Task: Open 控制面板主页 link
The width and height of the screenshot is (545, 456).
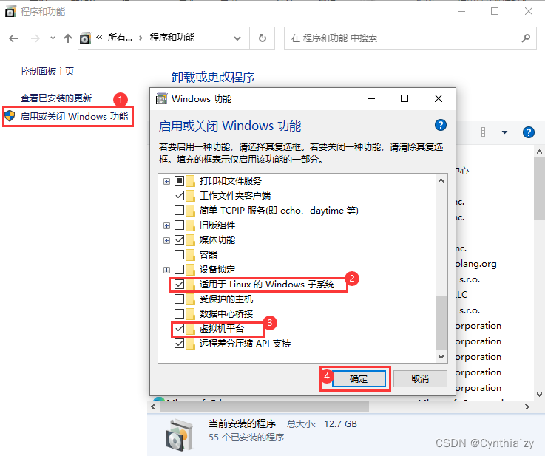Action: pos(47,72)
